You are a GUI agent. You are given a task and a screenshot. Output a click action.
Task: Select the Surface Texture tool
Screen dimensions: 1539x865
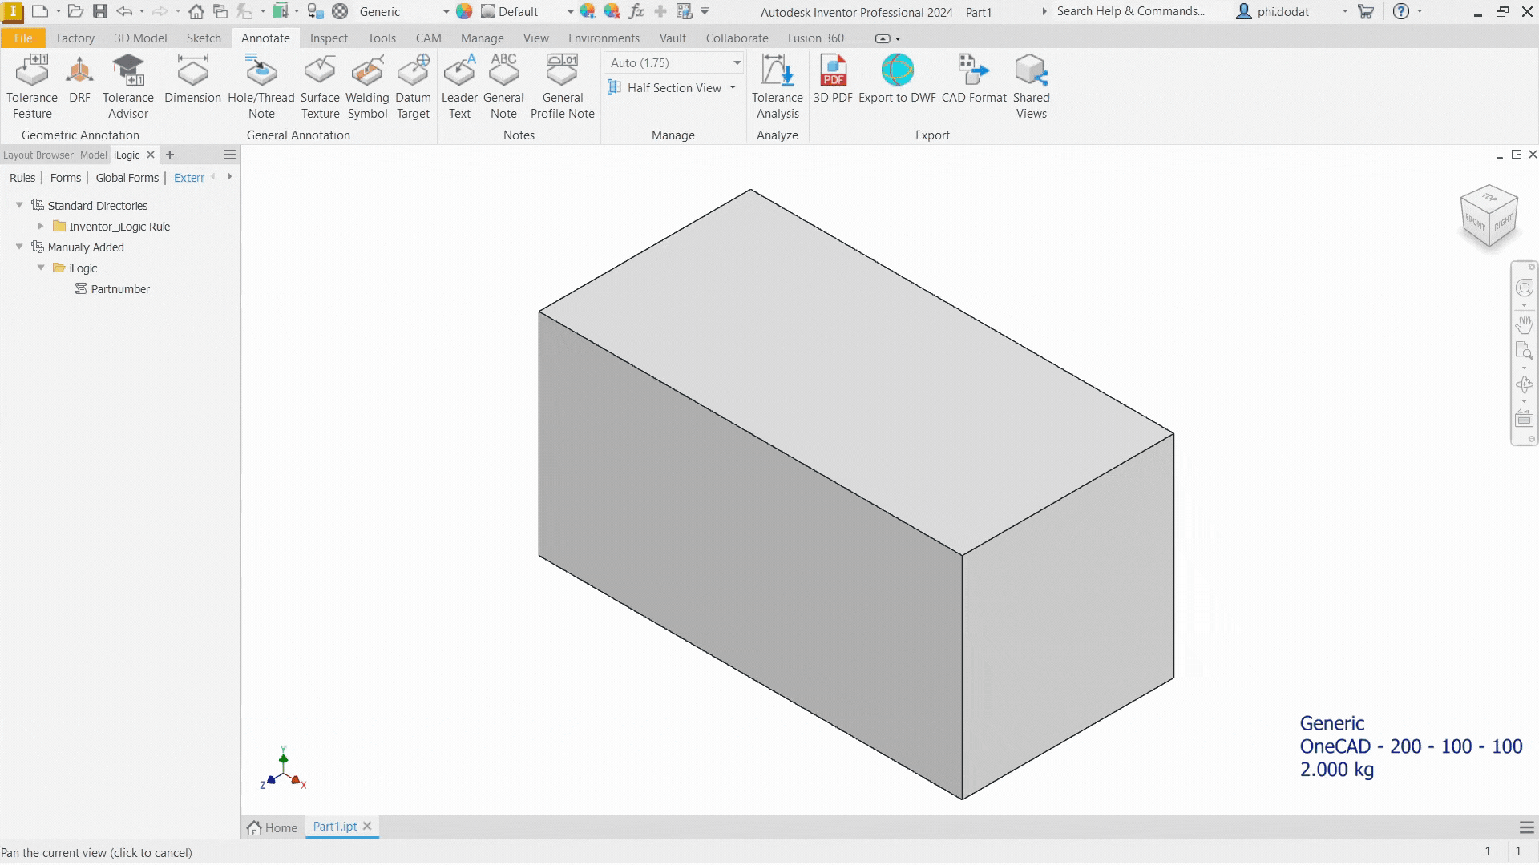pyautogui.click(x=320, y=86)
